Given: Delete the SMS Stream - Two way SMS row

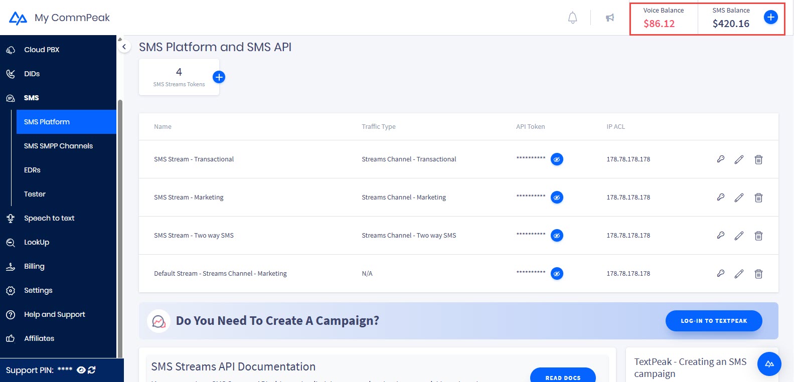Looking at the screenshot, I should (758, 236).
